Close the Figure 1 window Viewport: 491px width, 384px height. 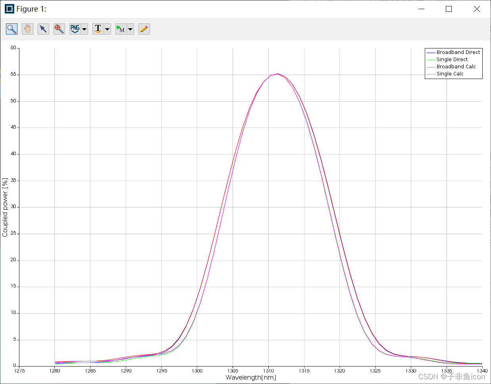pos(477,9)
